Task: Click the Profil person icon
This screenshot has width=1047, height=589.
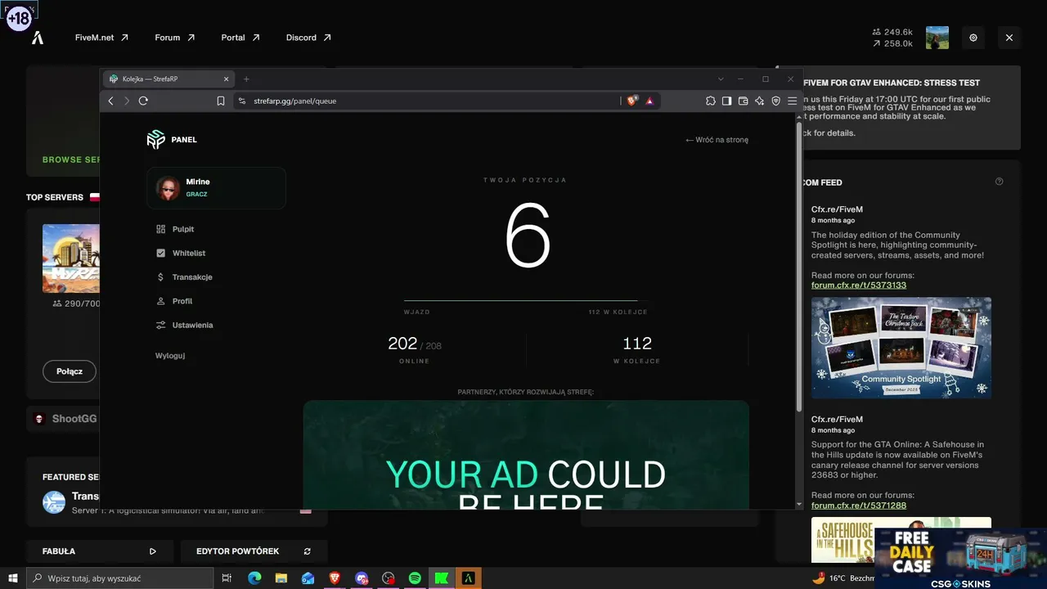Action: coord(160,301)
